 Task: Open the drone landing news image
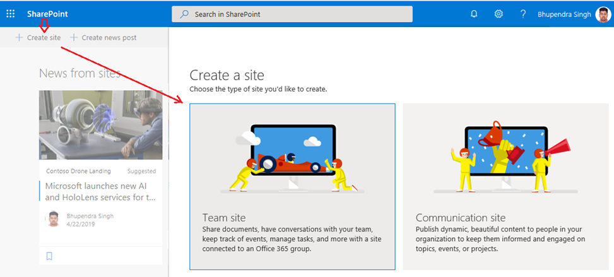100,125
